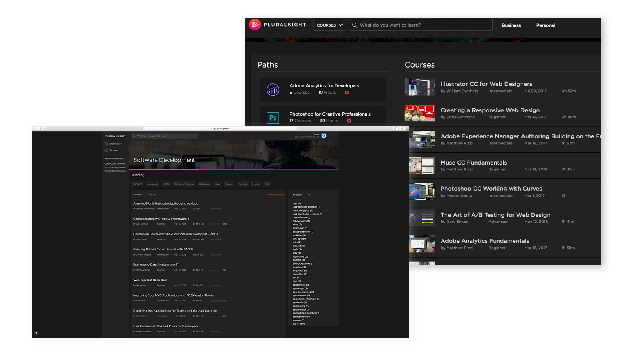The height and width of the screenshot is (356, 633).
Task: Click the help question mark icon at bottom left
Action: (x=36, y=333)
